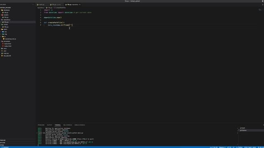Expand the css folder
The image size is (264, 148).
5,32
